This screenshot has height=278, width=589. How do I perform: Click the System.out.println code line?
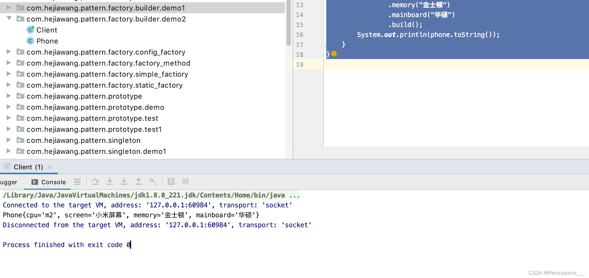(428, 35)
